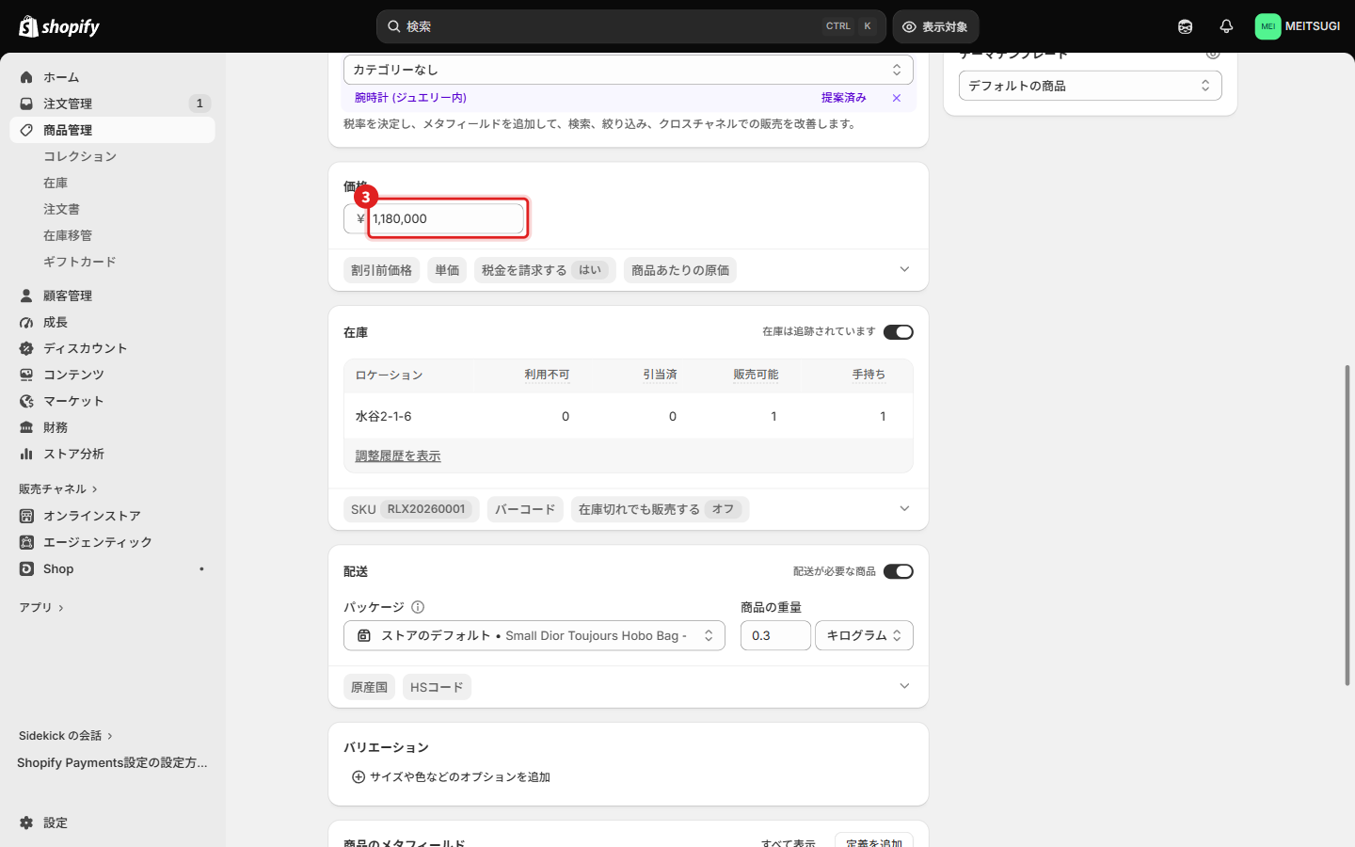Viewport: 1355px width, 847px height.
Task: Expand the price details chevron
Action: (904, 270)
